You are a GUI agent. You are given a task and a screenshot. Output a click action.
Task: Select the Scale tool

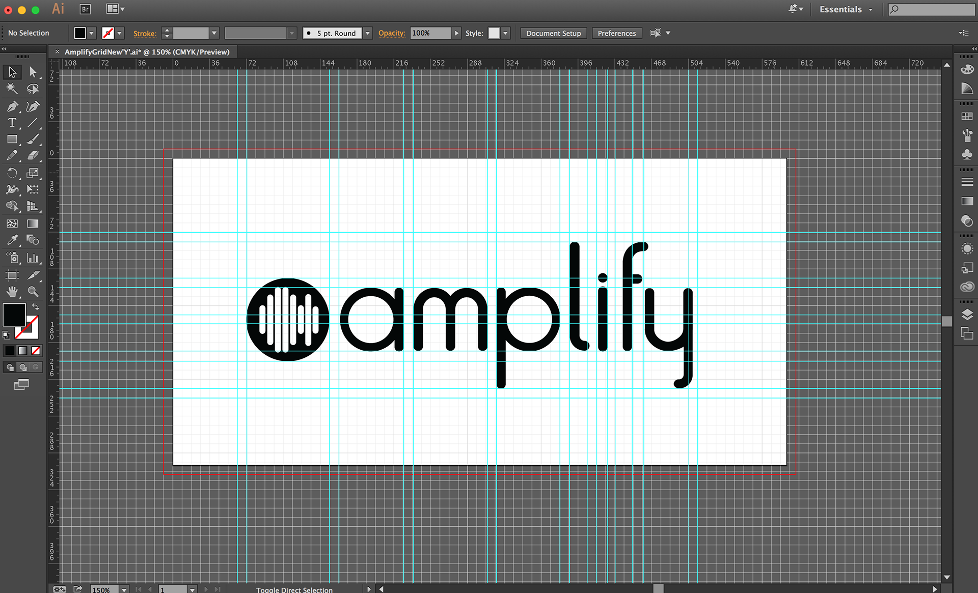33,173
